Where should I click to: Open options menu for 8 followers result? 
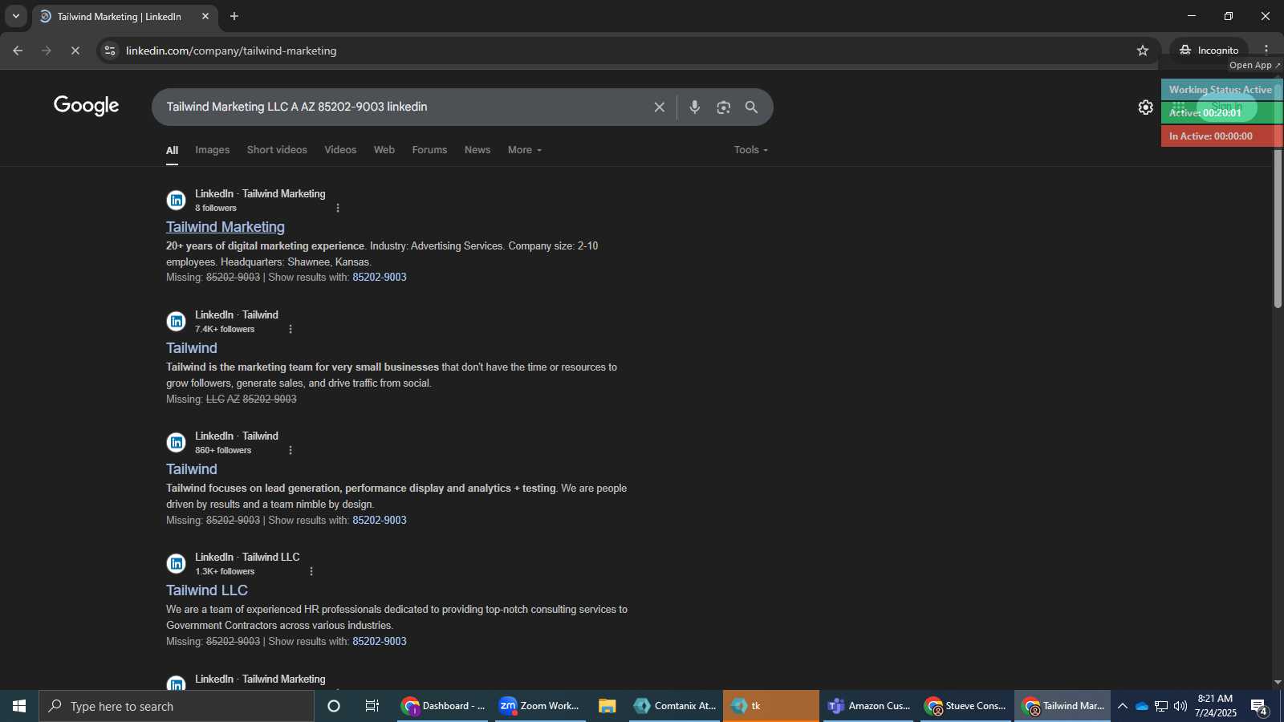click(338, 208)
